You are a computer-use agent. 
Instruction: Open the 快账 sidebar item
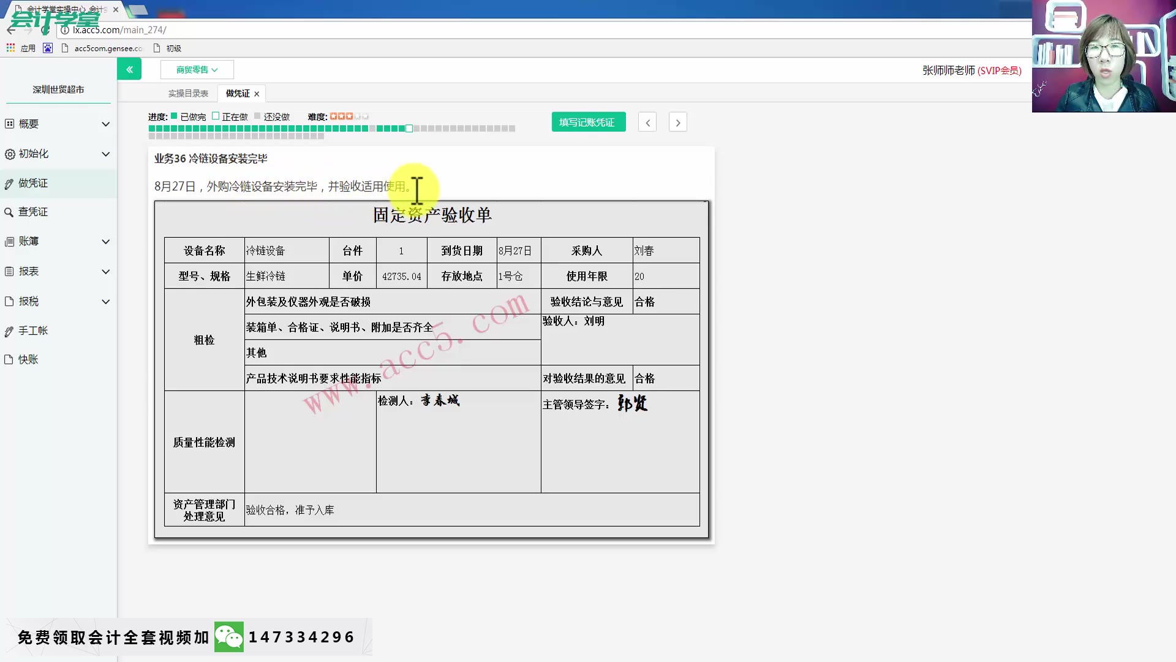pos(29,359)
